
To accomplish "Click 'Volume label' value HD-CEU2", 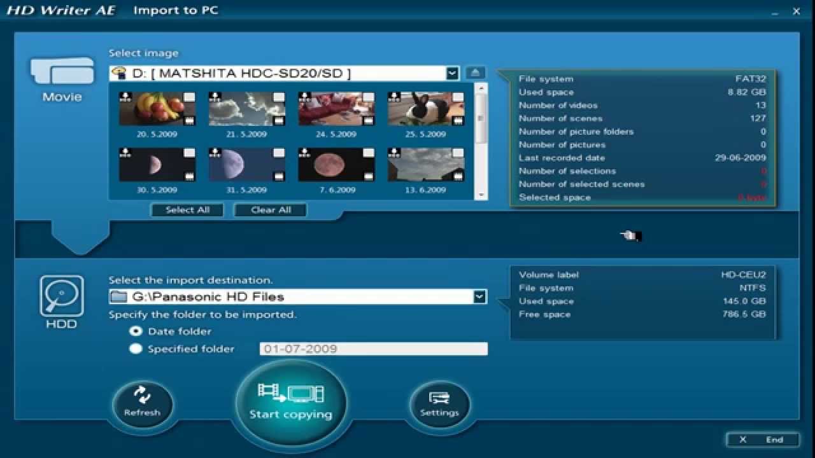I will (x=744, y=275).
